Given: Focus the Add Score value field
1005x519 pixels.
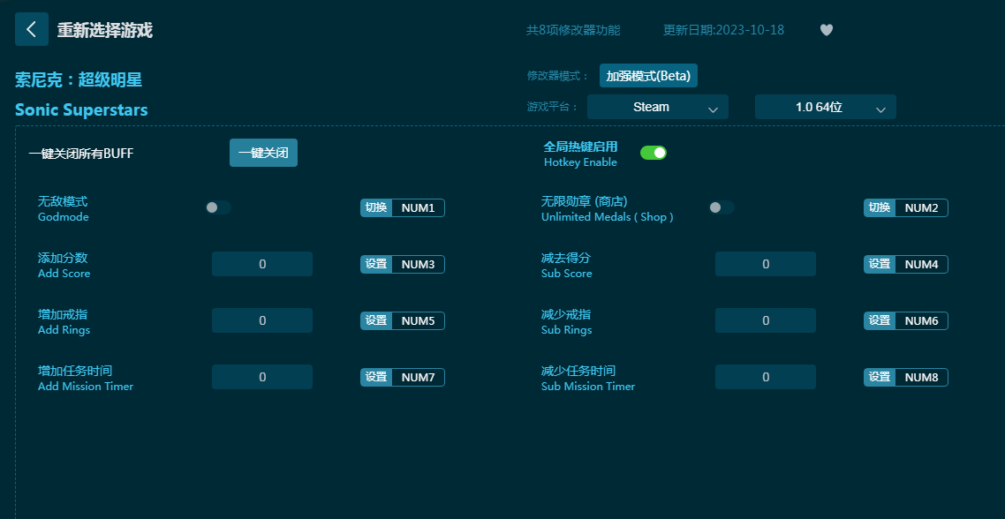Looking at the screenshot, I should pos(262,264).
